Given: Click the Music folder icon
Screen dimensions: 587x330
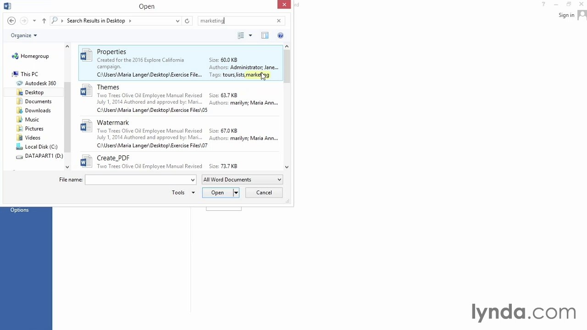Looking at the screenshot, I should 19,120.
